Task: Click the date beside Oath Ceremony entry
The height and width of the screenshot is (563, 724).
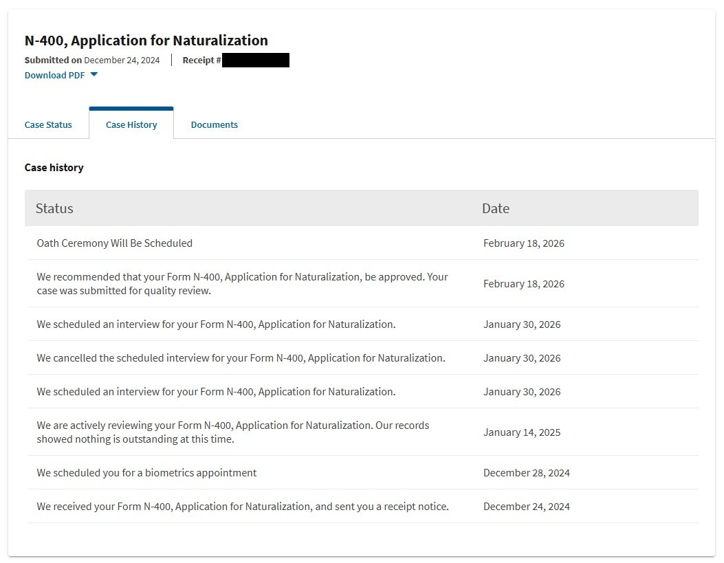Action: pos(524,243)
